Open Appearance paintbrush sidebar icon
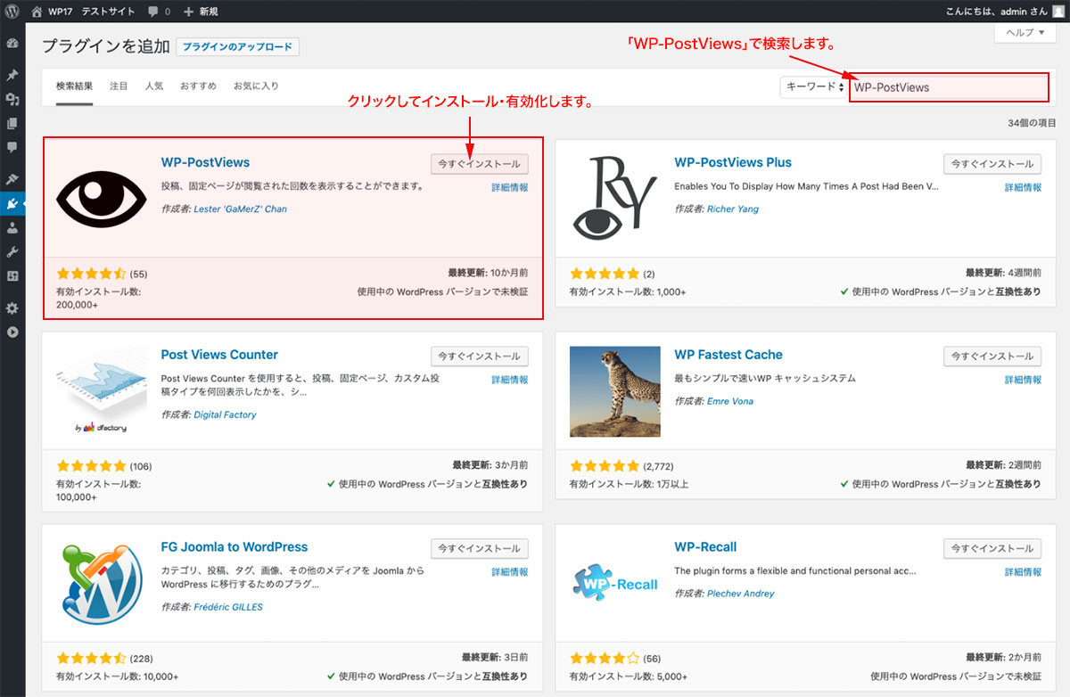The height and width of the screenshot is (697, 1070). pos(12,179)
